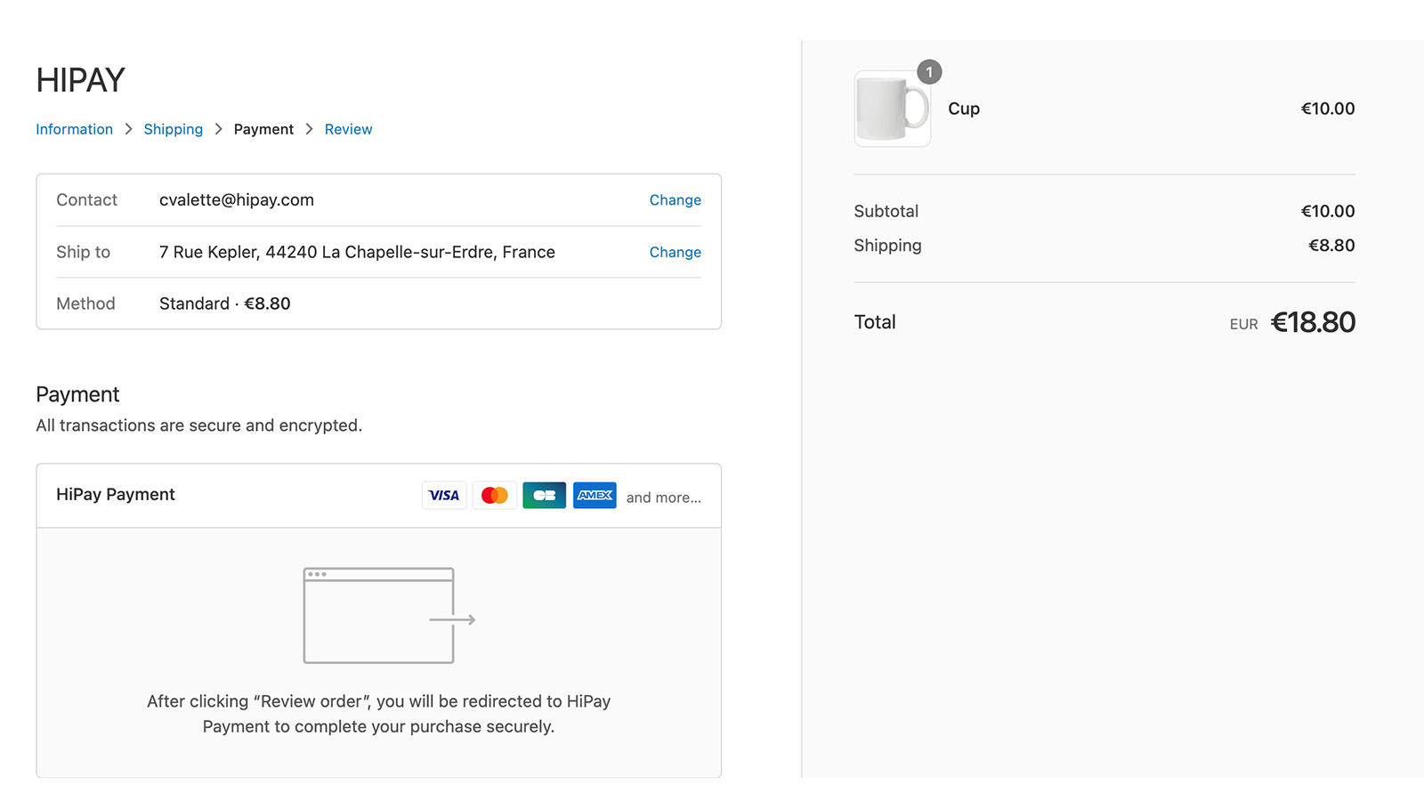This screenshot has width=1424, height=801.
Task: Select the Payment breadcrumb step
Action: (x=263, y=129)
